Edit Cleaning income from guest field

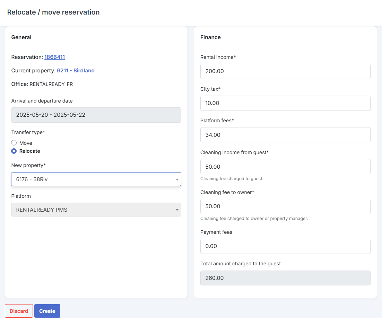pyautogui.click(x=285, y=167)
